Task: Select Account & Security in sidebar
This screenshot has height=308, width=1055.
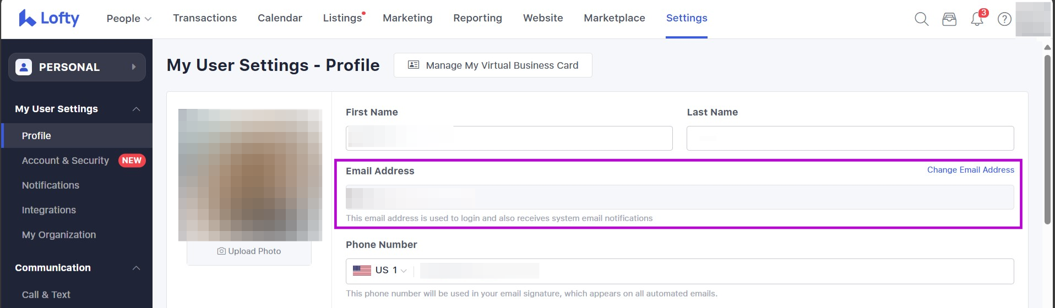Action: 66,161
